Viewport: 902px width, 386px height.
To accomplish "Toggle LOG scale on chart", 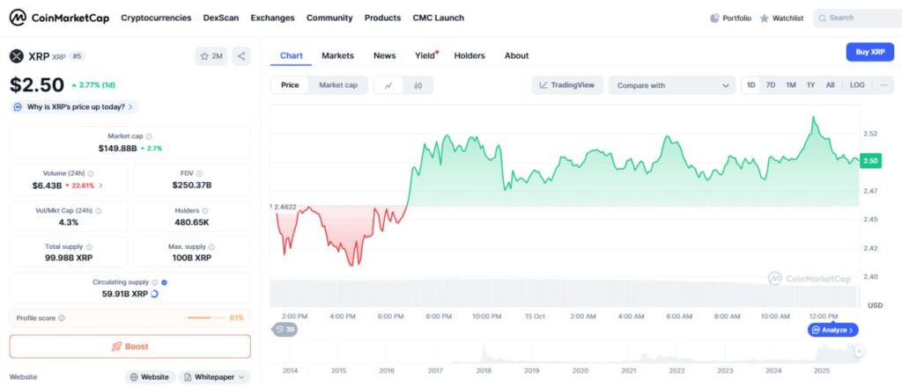I will click(x=857, y=85).
